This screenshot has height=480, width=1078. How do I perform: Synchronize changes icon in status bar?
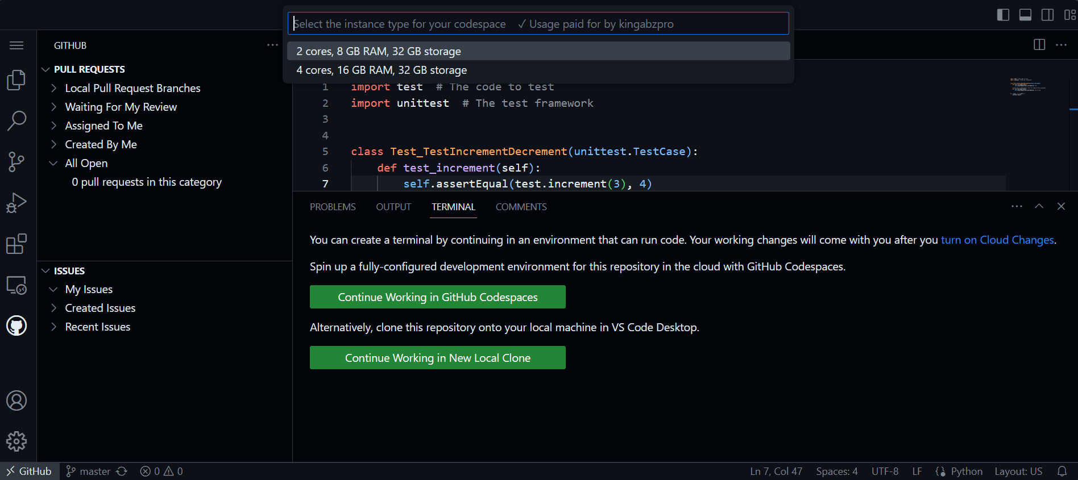pyautogui.click(x=122, y=471)
